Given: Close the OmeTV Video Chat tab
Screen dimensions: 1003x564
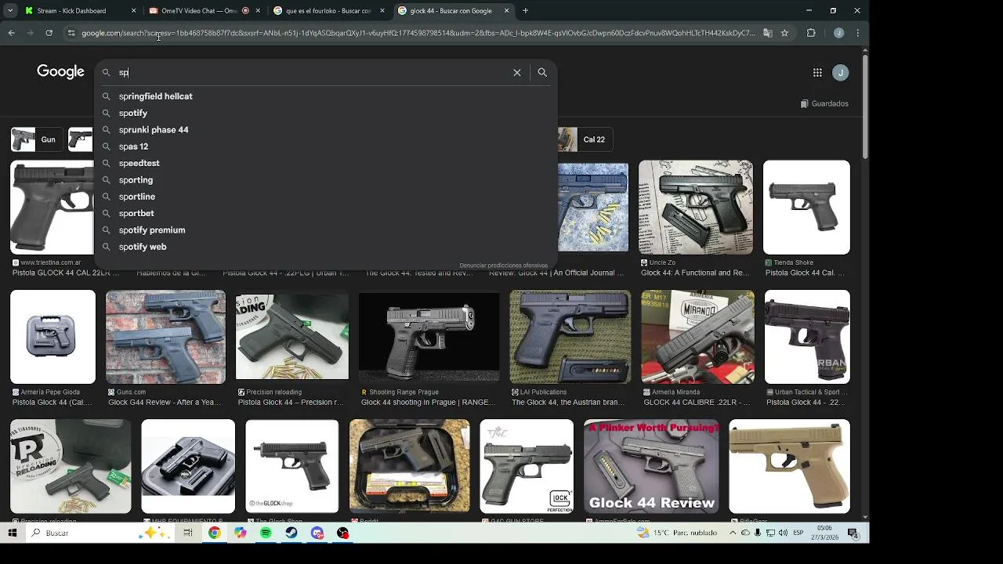Looking at the screenshot, I should tap(258, 11).
